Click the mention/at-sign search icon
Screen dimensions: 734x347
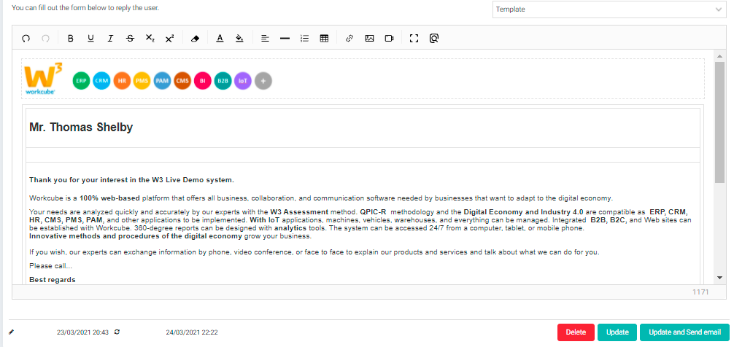[x=434, y=39]
